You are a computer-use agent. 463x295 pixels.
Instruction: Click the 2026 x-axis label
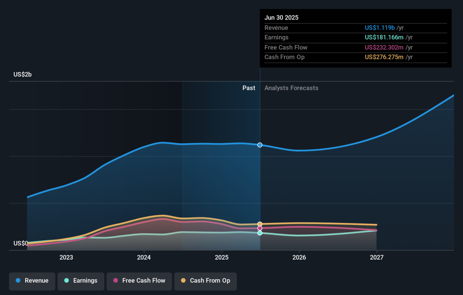point(299,257)
